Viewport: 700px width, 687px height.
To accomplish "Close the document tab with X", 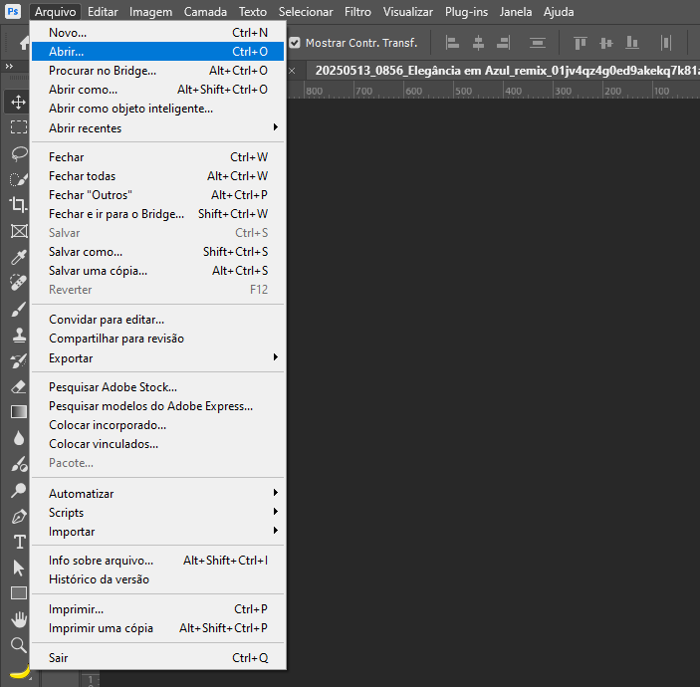I will tap(292, 71).
